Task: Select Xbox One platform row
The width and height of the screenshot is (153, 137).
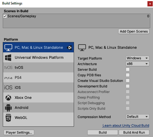Action: tap(38, 97)
